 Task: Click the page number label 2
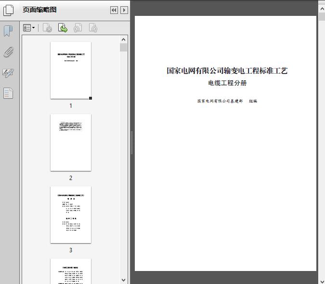[x=71, y=178]
